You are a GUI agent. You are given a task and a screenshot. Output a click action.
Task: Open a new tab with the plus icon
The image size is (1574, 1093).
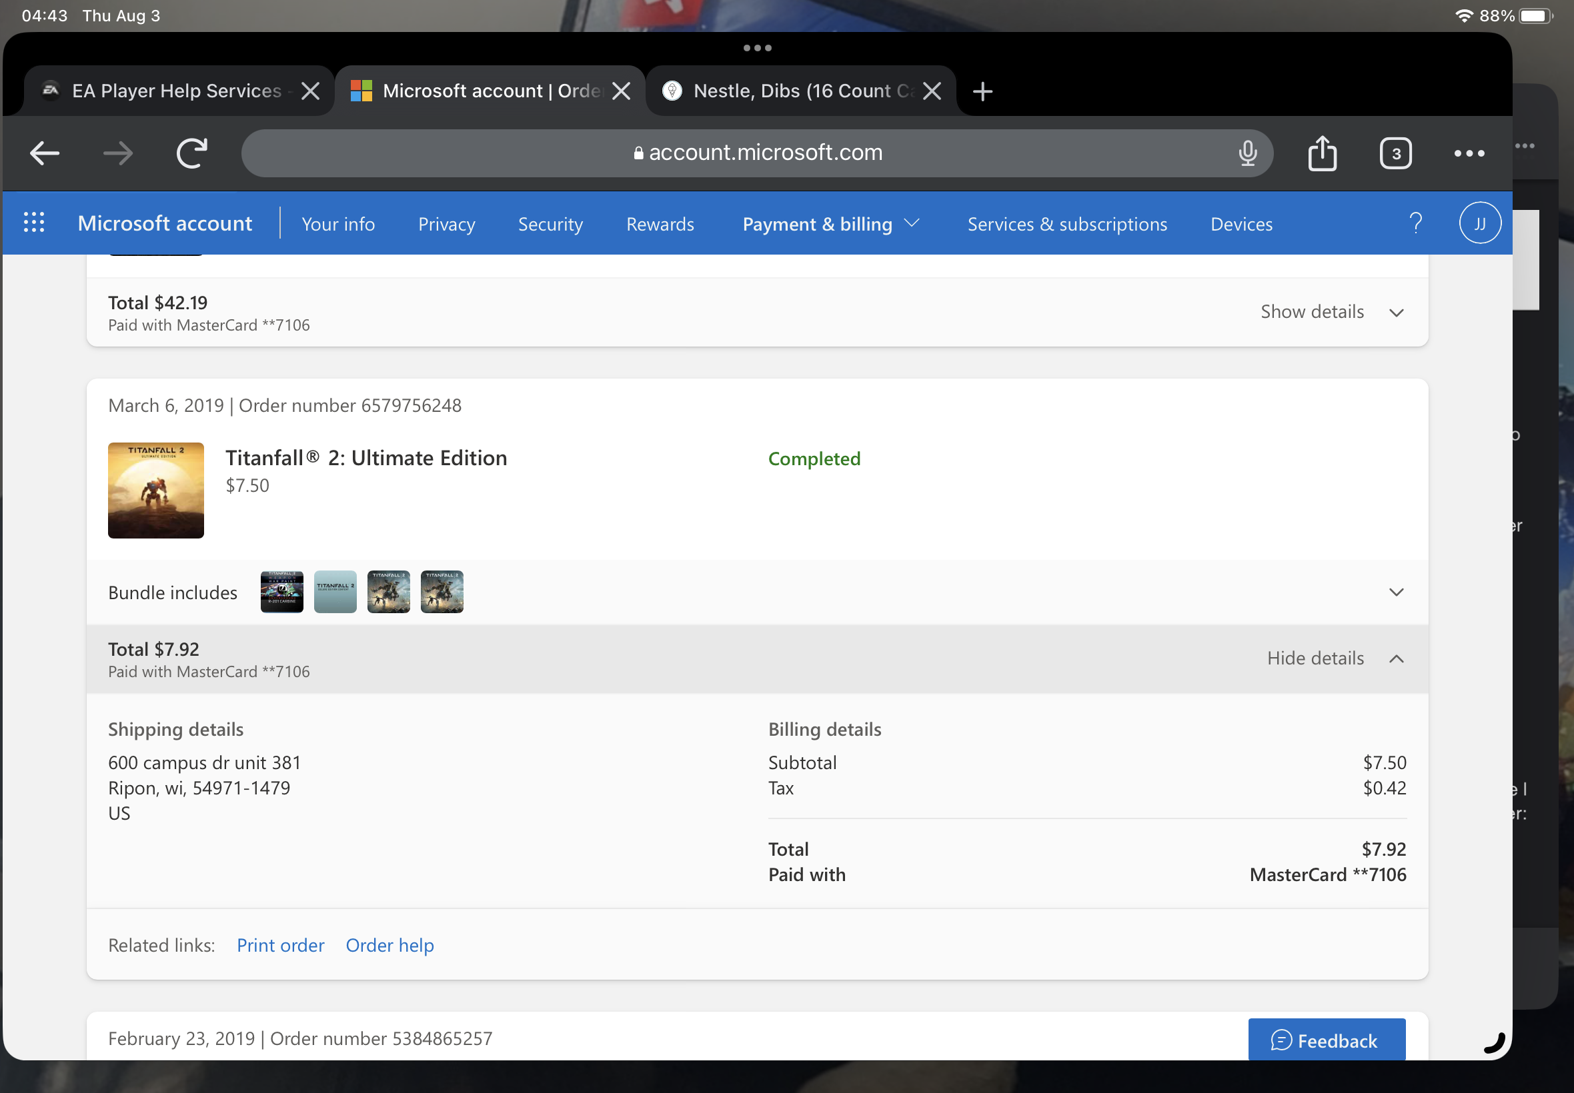point(982,91)
